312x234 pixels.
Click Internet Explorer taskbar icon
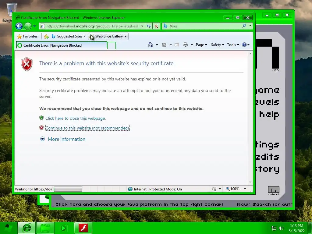[x=27, y=228]
